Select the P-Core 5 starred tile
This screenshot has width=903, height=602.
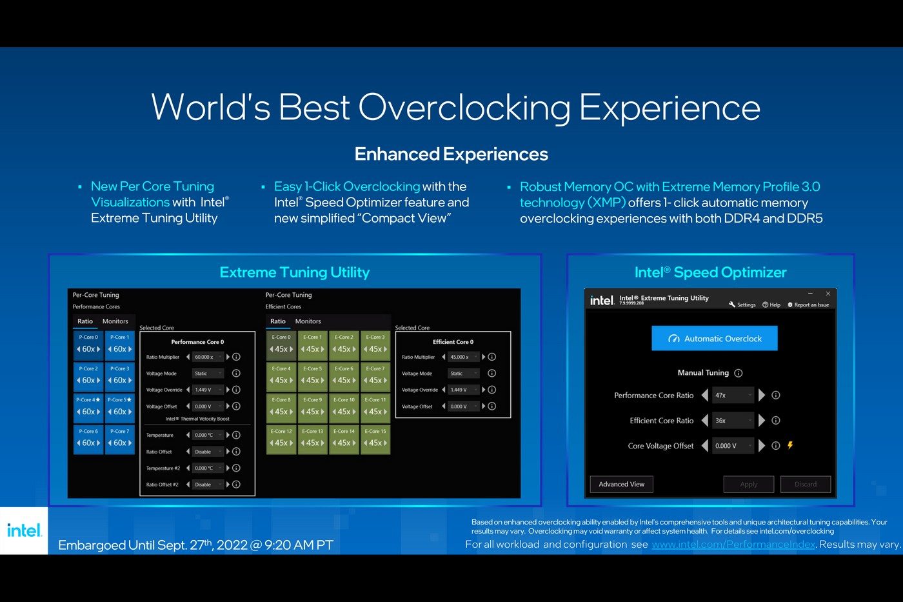click(x=119, y=407)
